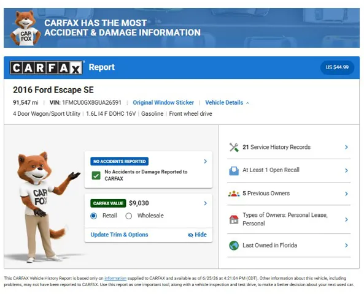Click the At Least 1 Open Recall text
The height and width of the screenshot is (294, 364).
click(x=271, y=170)
